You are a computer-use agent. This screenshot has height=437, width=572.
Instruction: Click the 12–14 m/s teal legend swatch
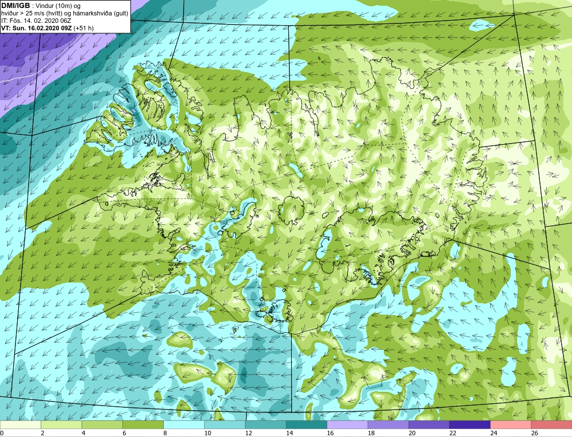265,424
